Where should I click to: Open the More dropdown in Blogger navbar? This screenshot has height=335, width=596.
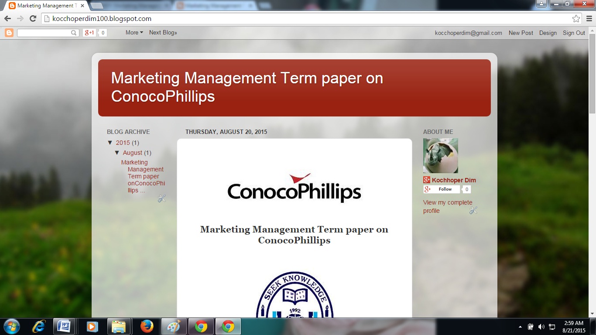click(x=134, y=33)
